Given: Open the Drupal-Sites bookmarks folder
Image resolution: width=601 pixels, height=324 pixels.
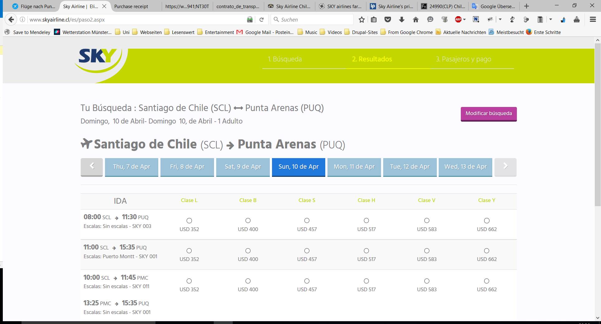Looking at the screenshot, I should click(361, 32).
